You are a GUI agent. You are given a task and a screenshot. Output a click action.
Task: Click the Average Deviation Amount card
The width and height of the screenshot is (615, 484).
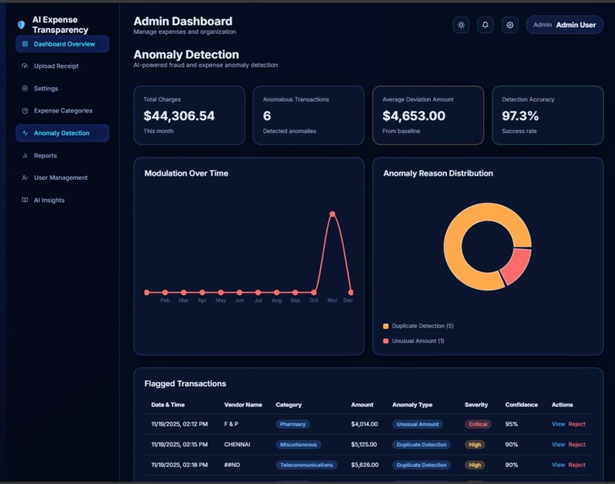428,116
